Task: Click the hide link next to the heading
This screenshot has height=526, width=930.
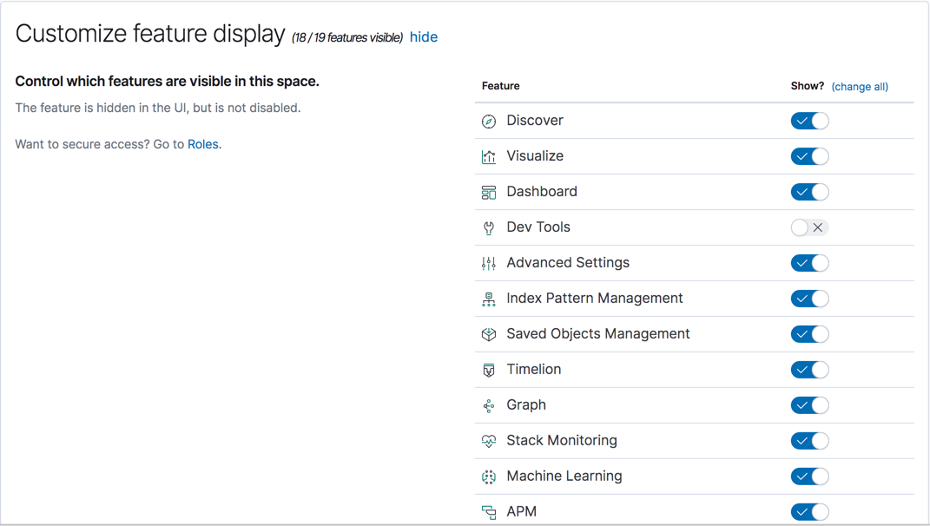Action: (424, 36)
